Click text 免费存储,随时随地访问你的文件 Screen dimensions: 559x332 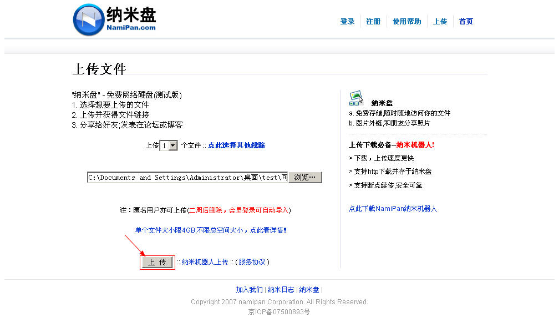point(403,113)
